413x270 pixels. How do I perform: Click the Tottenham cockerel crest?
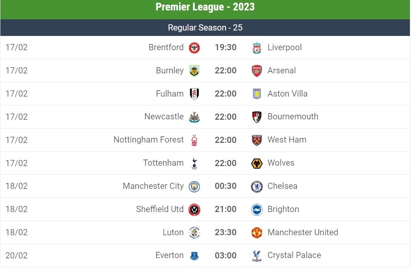[194, 163]
